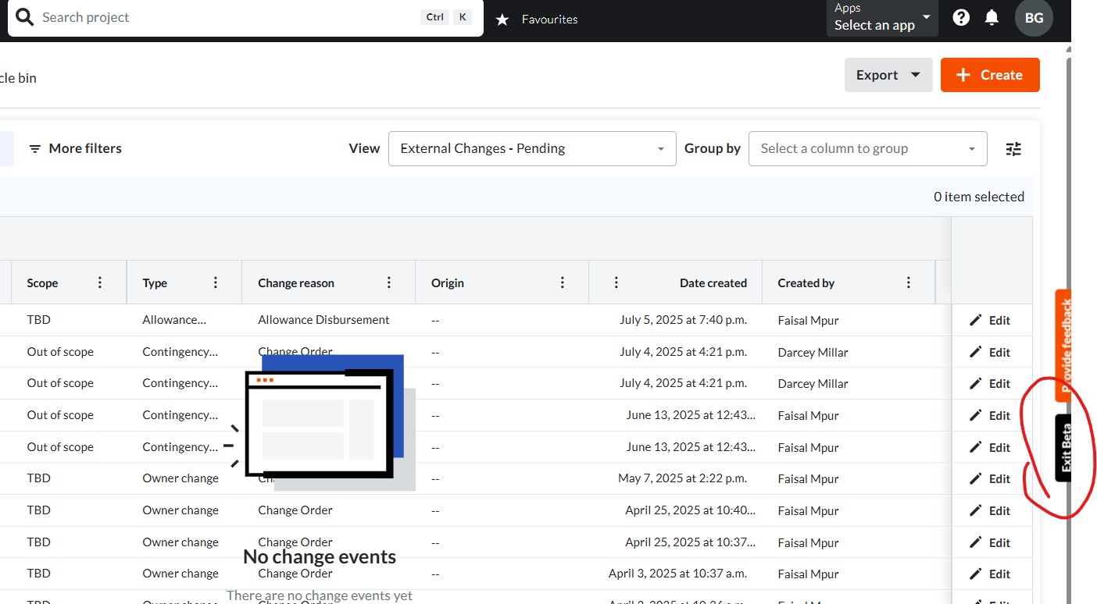Click the July 5, 2025 at 7:40 p.m. cell
Image resolution: width=1097 pixels, height=604 pixels.
(683, 320)
